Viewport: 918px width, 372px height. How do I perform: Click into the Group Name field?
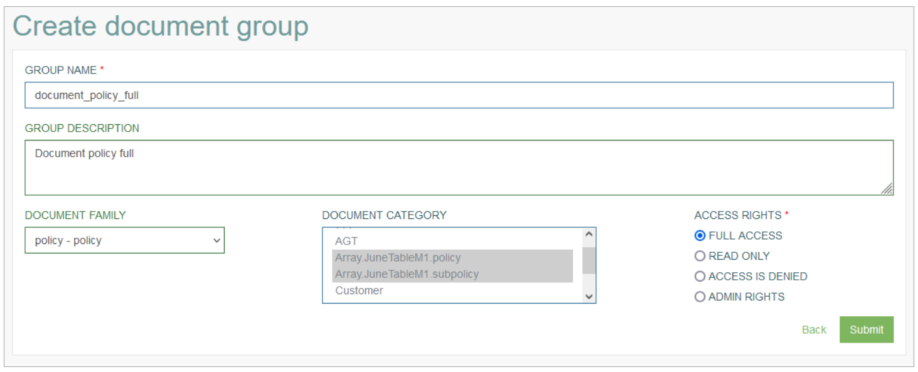459,95
